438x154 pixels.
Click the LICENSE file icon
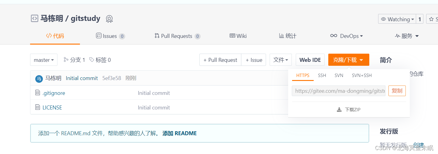(38, 107)
